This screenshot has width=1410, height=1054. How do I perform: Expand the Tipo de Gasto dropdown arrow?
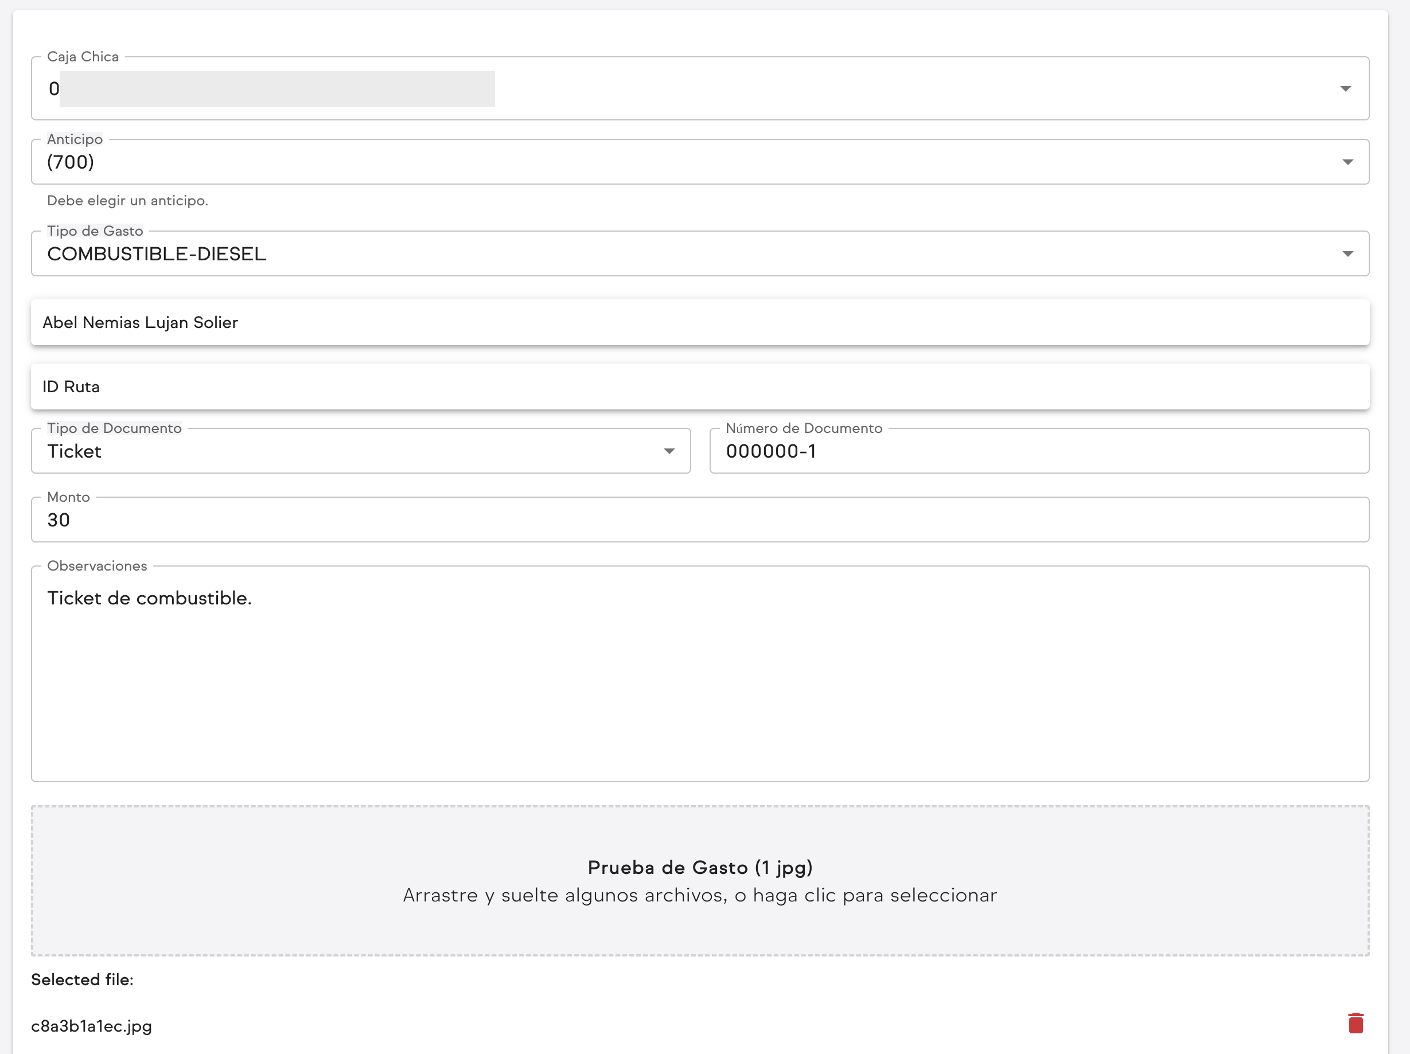coord(1347,253)
